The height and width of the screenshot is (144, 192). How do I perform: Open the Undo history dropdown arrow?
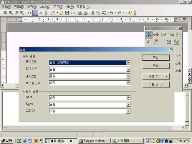tap(115, 13)
